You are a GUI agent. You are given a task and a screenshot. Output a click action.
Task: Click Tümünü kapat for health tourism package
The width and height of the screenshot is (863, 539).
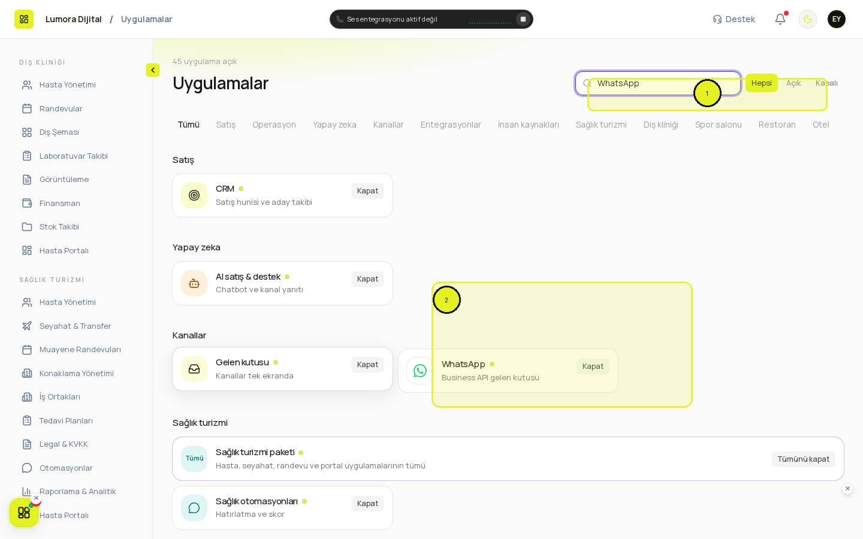tap(803, 459)
